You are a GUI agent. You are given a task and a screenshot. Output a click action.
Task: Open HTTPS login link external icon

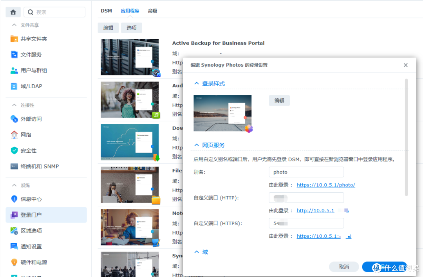(x=349, y=236)
